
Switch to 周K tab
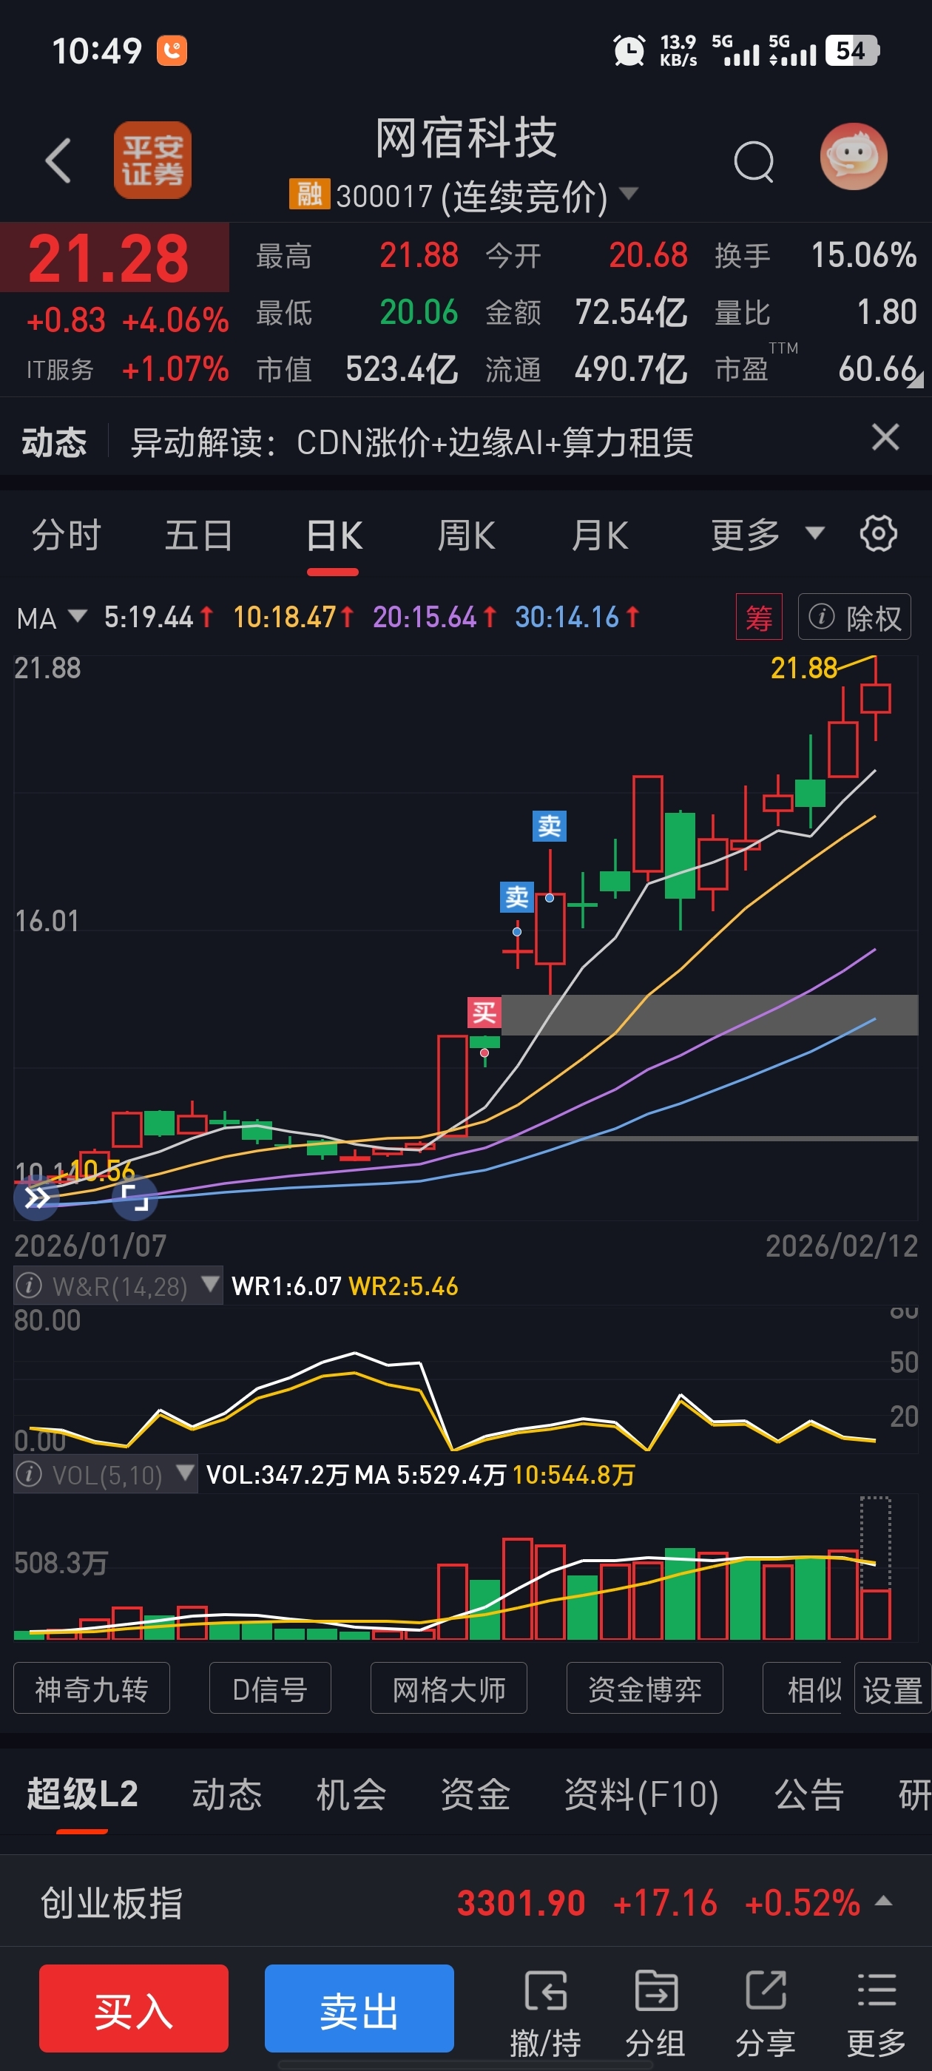point(465,536)
